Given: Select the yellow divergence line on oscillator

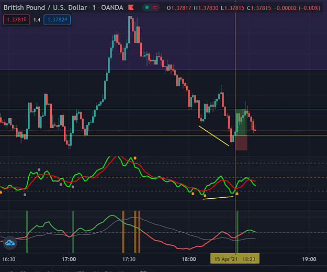Looking at the screenshot, I should (x=218, y=198).
